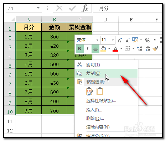Toggle Bold in mini toolbar

point(79,49)
